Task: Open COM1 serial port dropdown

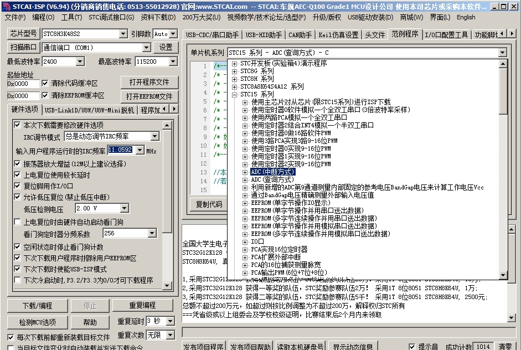Action: click(147, 48)
